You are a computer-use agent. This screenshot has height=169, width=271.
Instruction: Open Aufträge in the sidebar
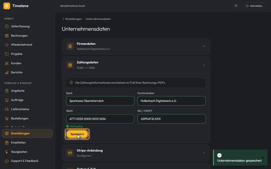click(x=27, y=100)
